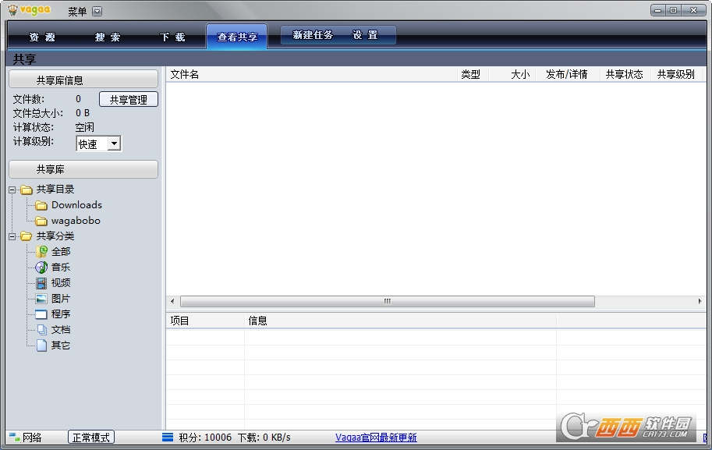Maximize the Vagaa window
The height and width of the screenshot is (450, 712).
tap(674, 10)
